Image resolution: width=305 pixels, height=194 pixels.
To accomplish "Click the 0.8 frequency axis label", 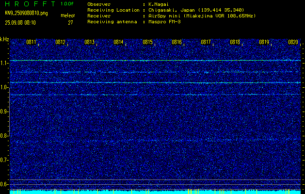I will pyautogui.click(x=3, y=136).
